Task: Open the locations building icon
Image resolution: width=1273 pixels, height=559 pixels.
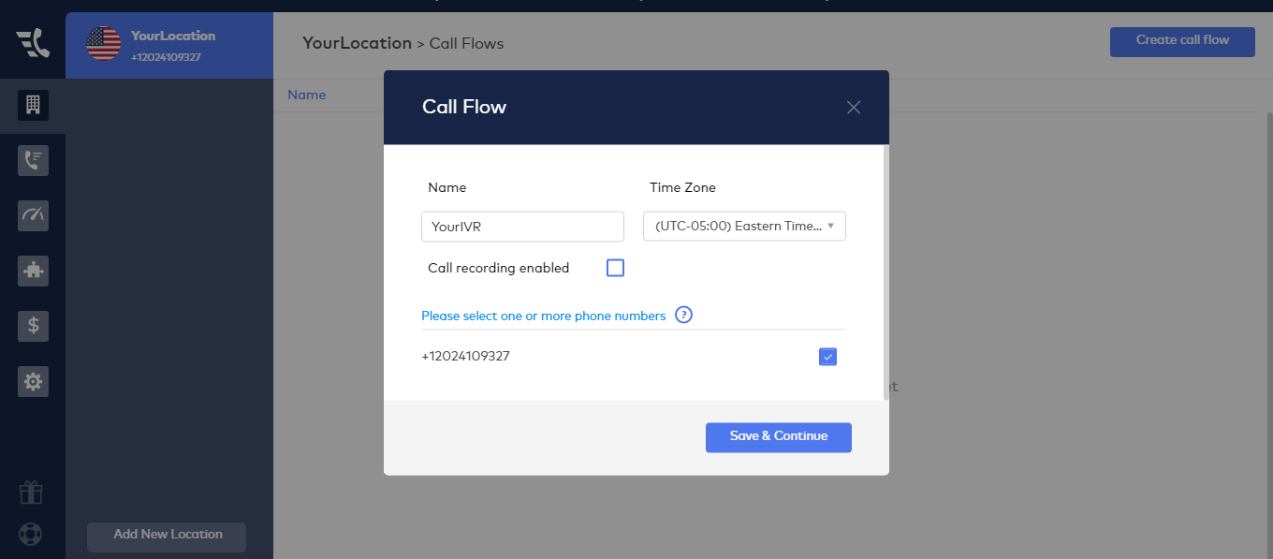Action: point(33,105)
